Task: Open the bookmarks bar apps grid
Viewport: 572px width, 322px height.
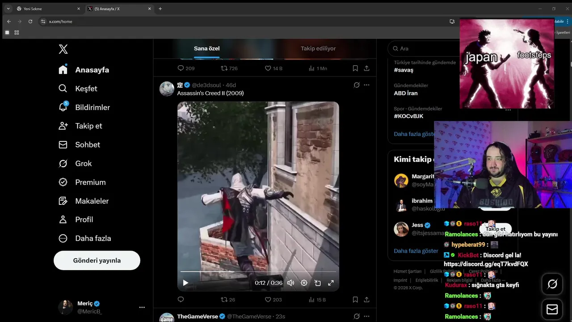Action: click(x=17, y=33)
